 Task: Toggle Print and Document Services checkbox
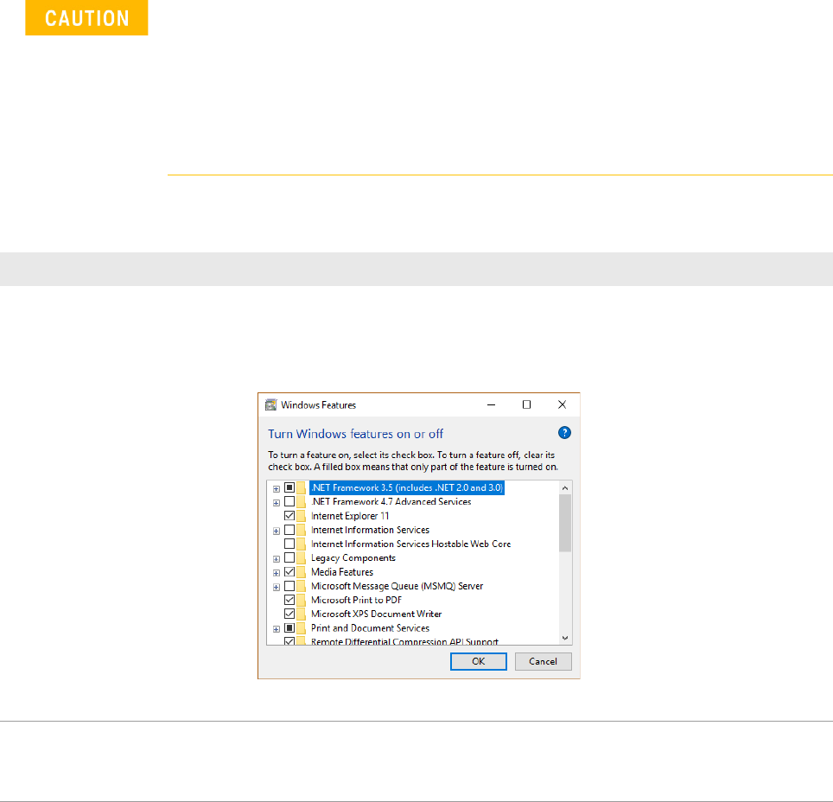tap(289, 628)
